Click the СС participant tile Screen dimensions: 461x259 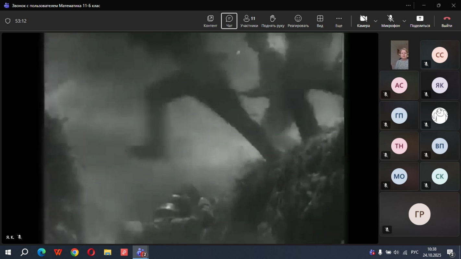tap(439, 55)
